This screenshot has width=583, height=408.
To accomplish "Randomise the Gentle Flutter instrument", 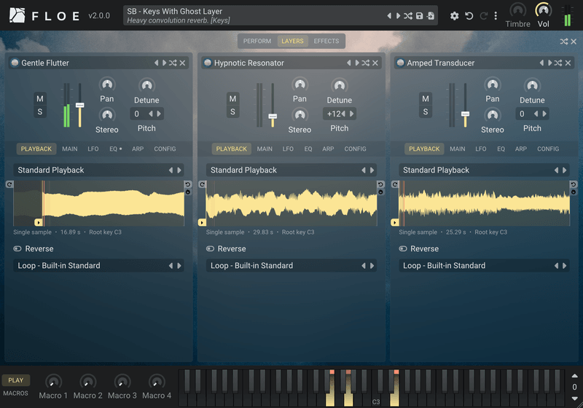I will click(173, 63).
